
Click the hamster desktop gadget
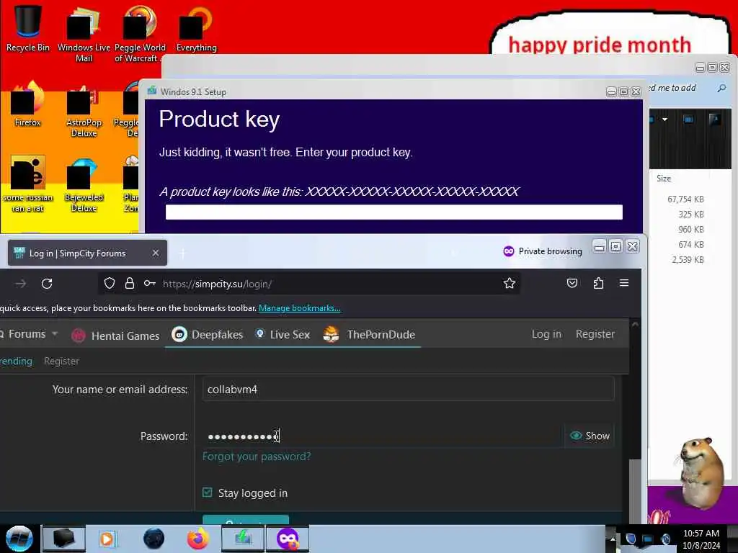701,472
